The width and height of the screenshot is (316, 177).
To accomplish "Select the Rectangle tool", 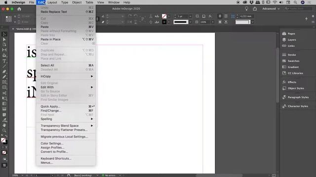I will [4, 88].
